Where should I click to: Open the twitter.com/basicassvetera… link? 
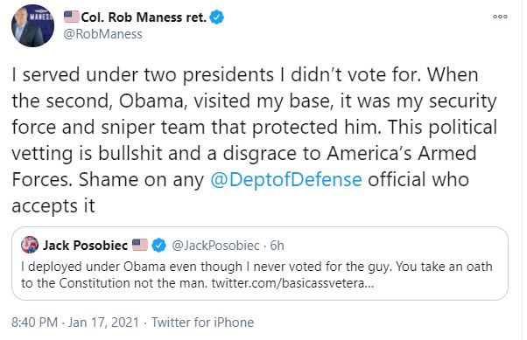[292, 283]
